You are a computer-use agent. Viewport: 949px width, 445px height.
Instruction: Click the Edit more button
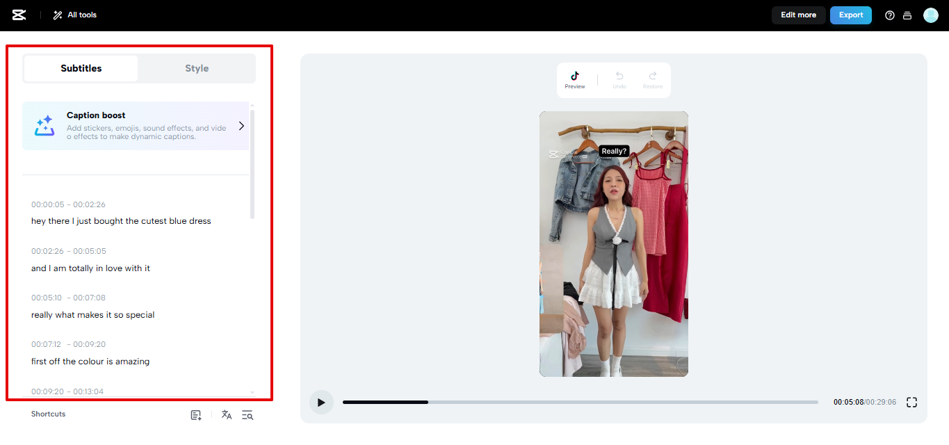pos(798,15)
